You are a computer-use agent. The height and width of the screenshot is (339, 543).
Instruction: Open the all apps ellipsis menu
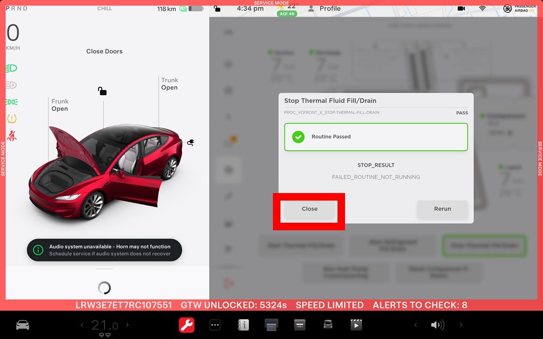coord(215,325)
